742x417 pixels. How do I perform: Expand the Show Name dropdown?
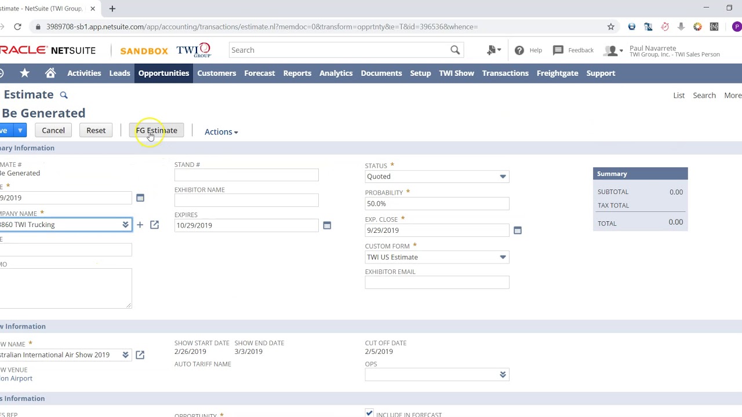tap(125, 355)
